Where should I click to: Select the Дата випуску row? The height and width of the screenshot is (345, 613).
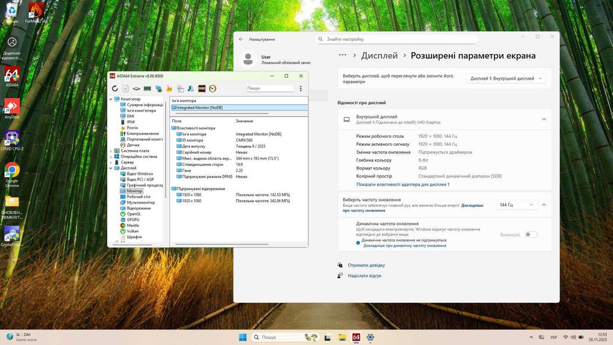(x=239, y=146)
